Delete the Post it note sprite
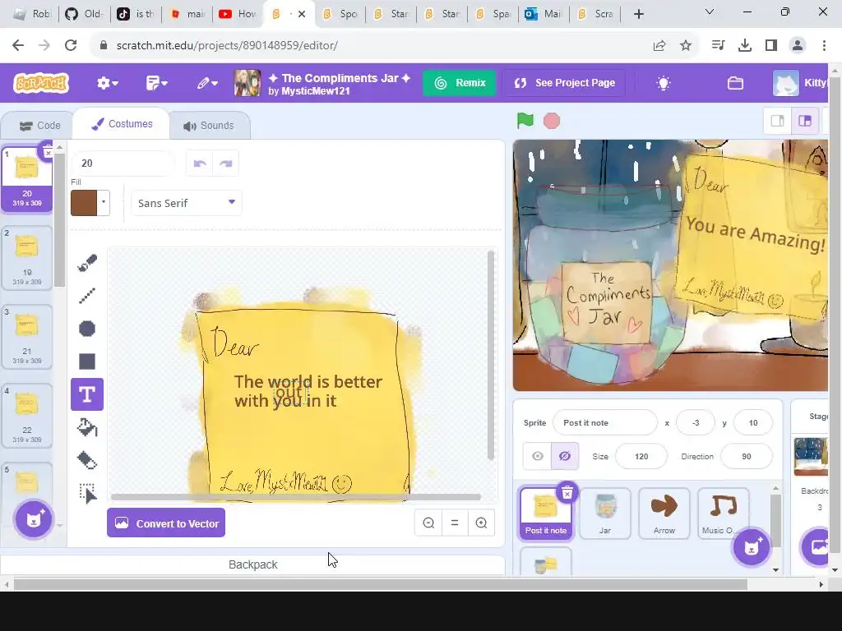Viewport: 842px width, 631px height. tap(567, 493)
